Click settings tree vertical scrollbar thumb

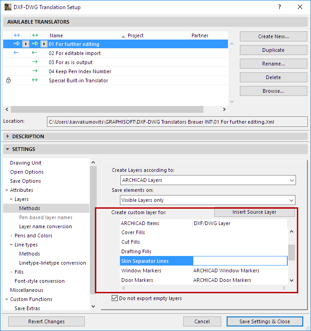pyautogui.click(x=93, y=230)
